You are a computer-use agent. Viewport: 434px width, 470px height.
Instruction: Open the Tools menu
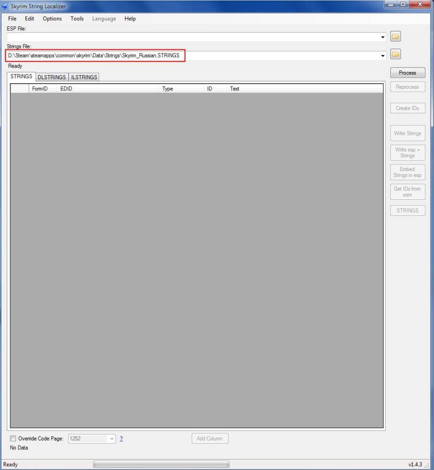pos(77,19)
